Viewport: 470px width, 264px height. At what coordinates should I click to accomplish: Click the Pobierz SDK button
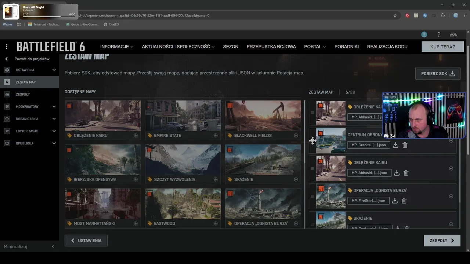point(438,73)
